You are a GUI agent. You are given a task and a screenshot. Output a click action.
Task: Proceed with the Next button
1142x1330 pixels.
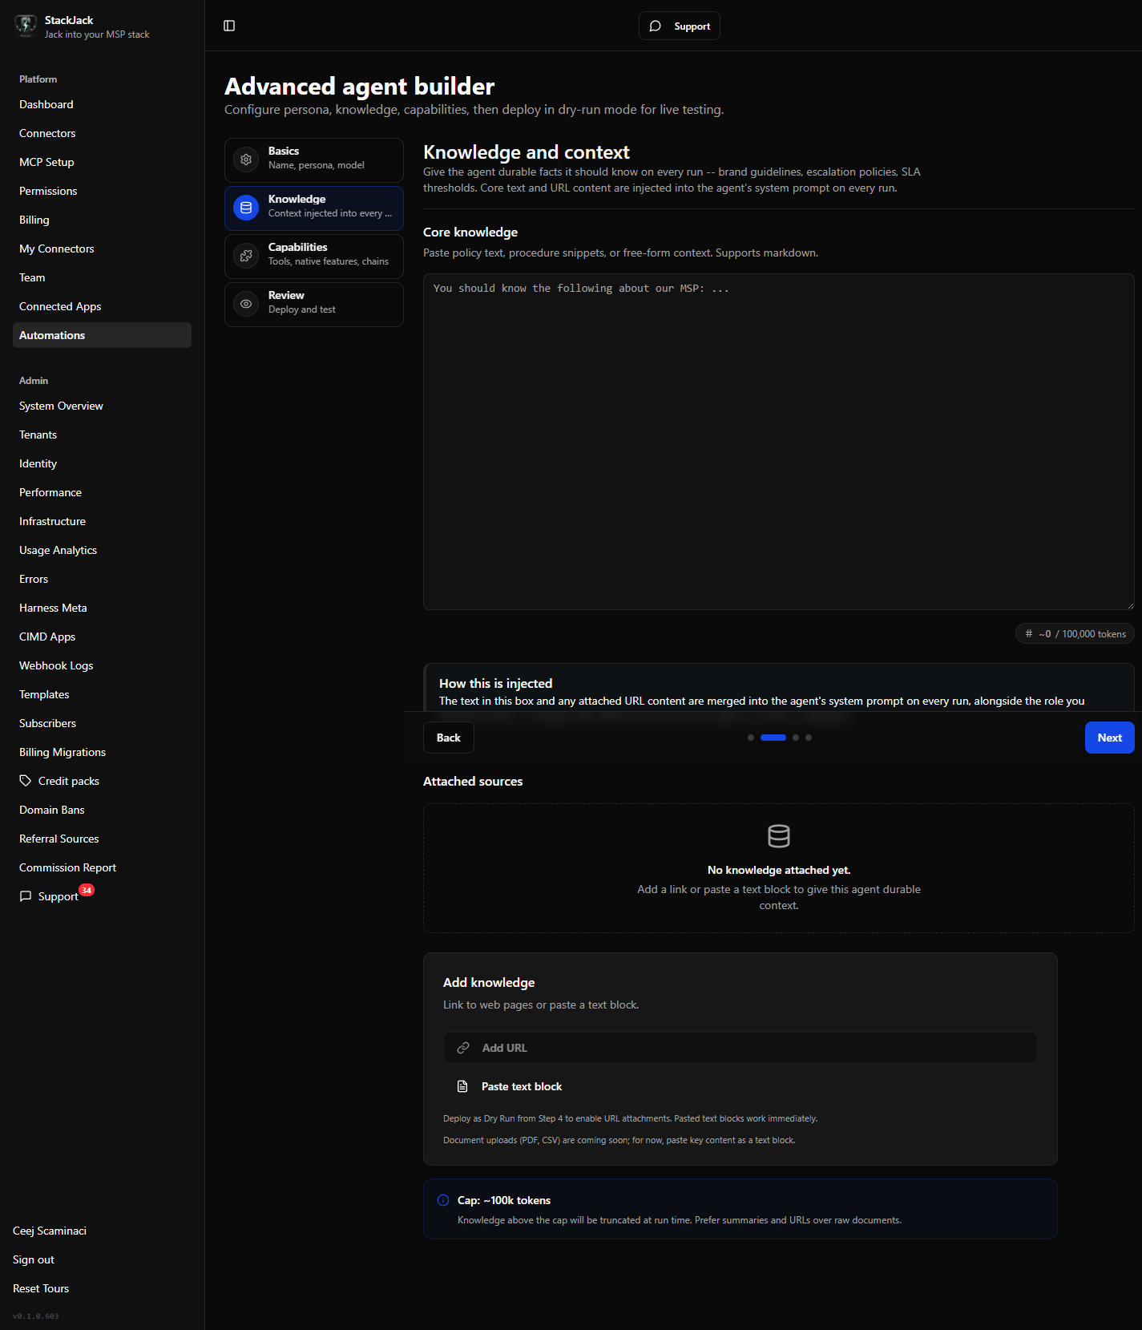[1110, 738]
